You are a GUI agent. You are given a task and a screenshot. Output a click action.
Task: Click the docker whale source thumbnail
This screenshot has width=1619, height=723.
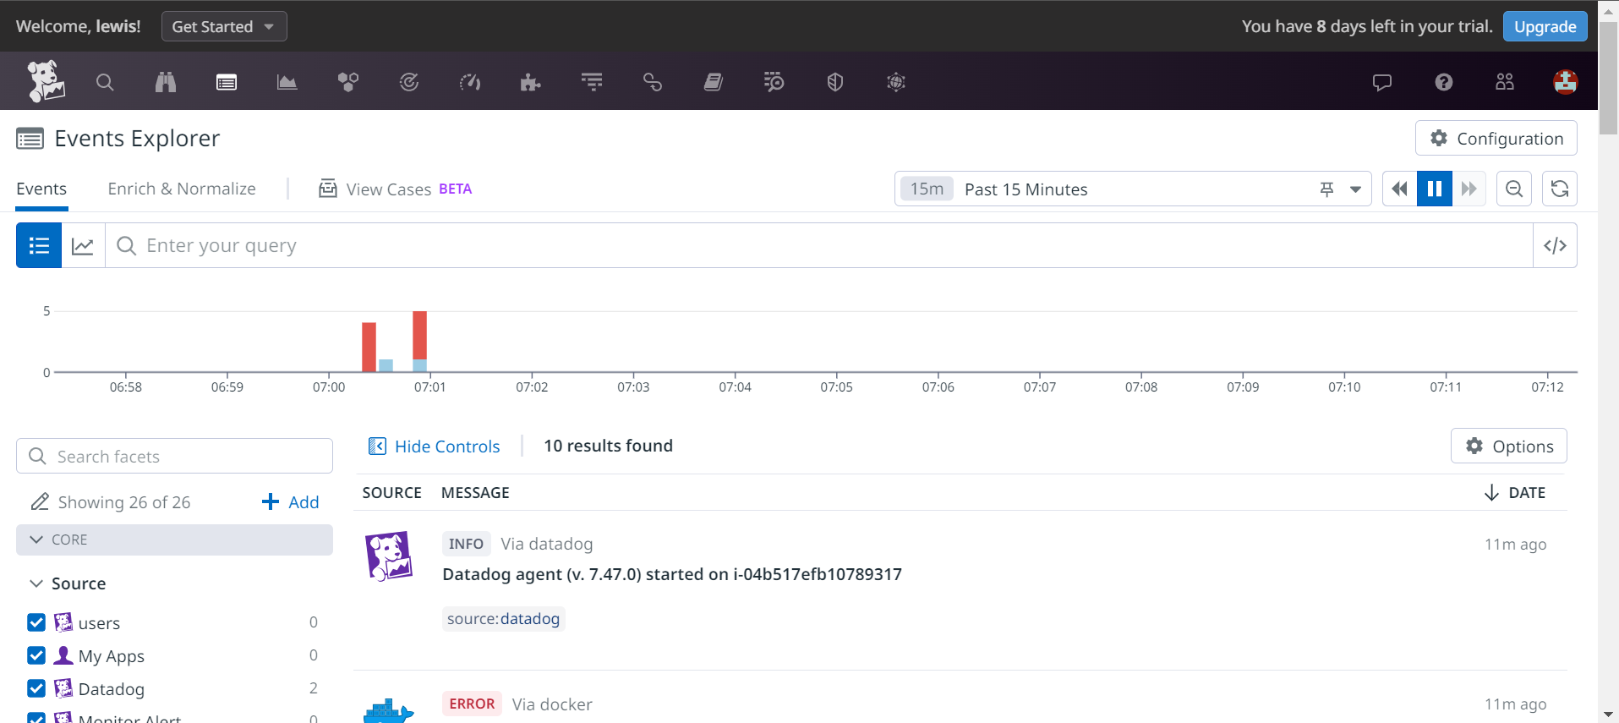click(389, 710)
